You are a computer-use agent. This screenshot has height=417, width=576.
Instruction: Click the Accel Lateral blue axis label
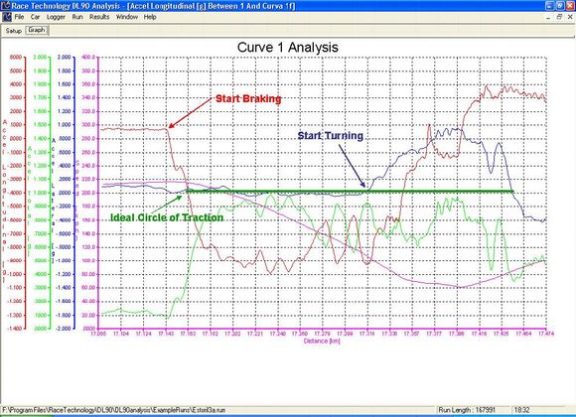(x=54, y=201)
